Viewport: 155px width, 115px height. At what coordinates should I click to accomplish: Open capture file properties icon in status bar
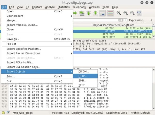tap(8, 112)
